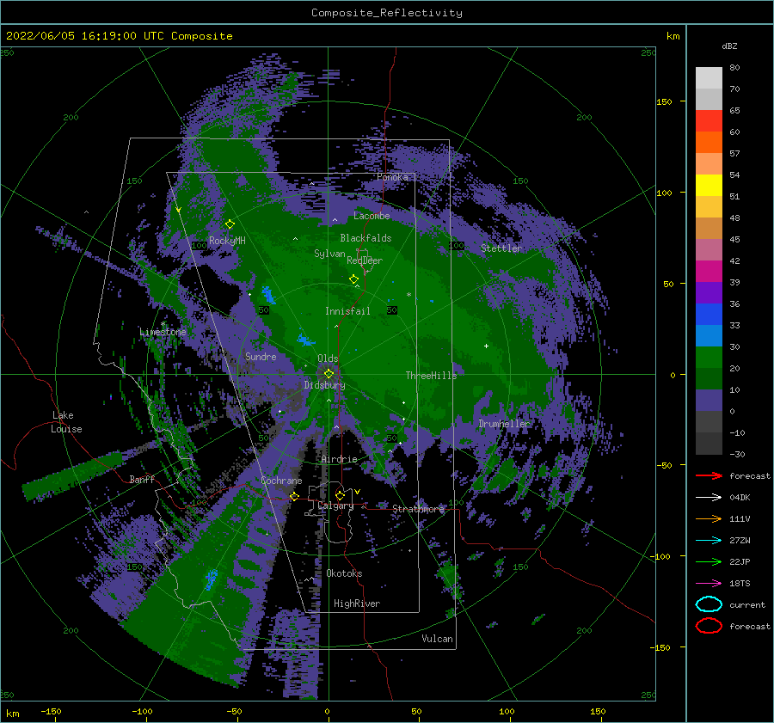Click the Ponoka town label

click(392, 177)
